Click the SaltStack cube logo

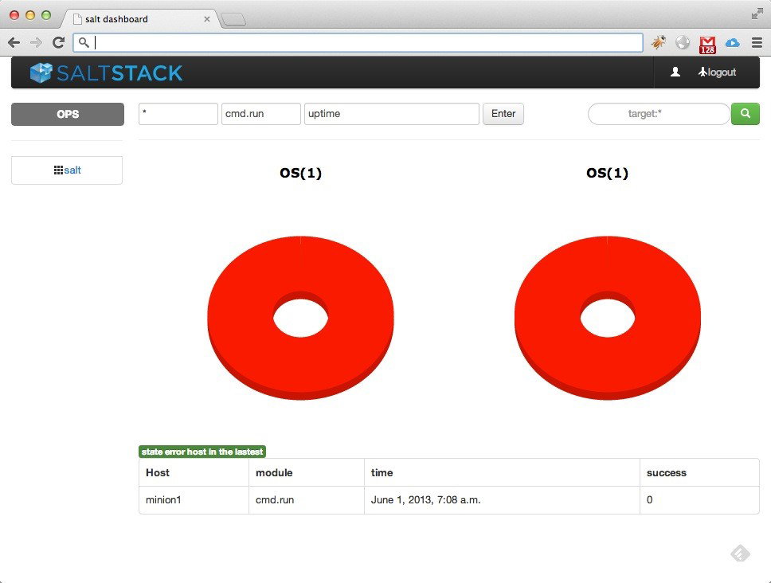(39, 72)
